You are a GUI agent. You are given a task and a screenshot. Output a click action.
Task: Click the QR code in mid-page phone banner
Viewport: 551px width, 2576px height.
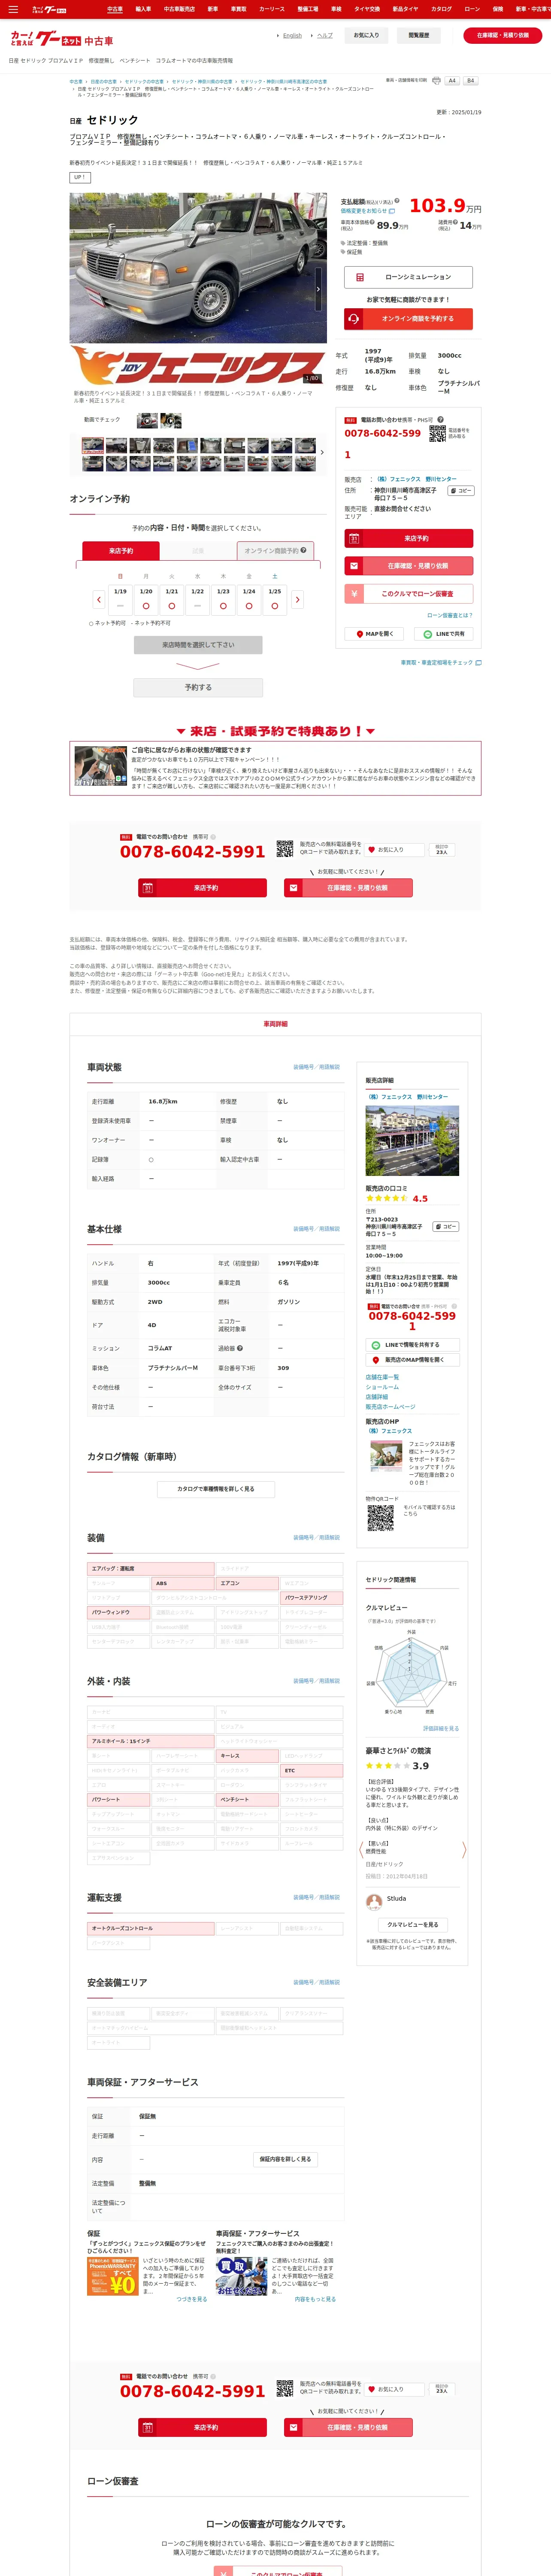click(x=285, y=849)
